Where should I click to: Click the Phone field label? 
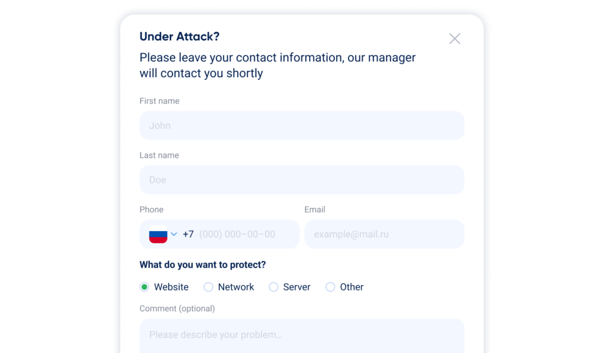pyautogui.click(x=151, y=209)
